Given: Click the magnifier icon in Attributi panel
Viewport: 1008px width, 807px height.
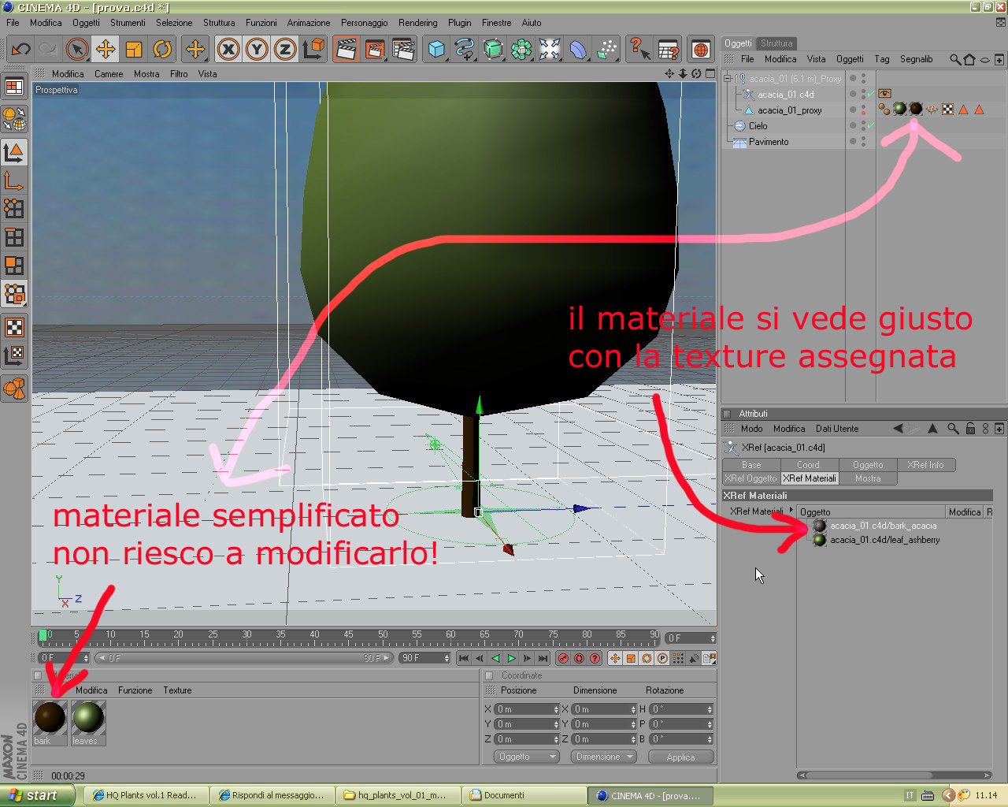Looking at the screenshot, I should tap(953, 429).
